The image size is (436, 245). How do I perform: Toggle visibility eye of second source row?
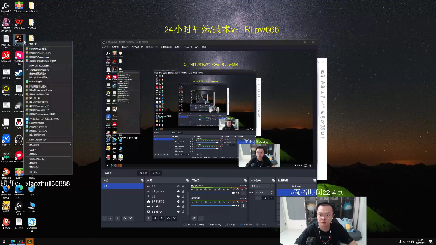pos(178,191)
